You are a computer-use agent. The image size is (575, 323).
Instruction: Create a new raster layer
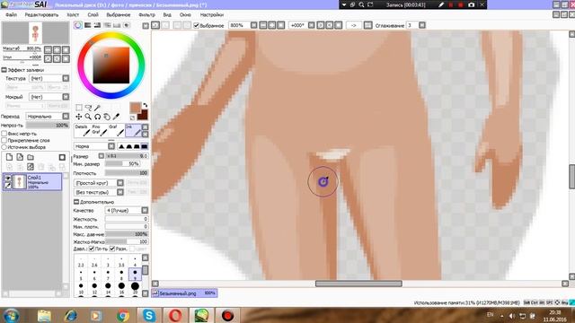pos(9,157)
